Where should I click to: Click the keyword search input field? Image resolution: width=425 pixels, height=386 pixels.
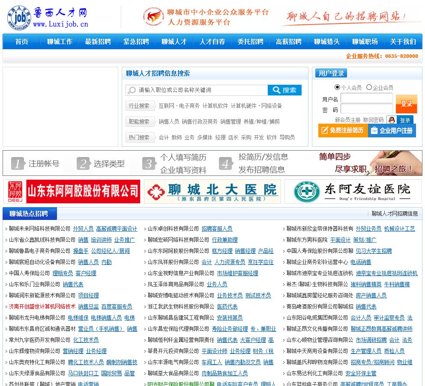(197, 90)
